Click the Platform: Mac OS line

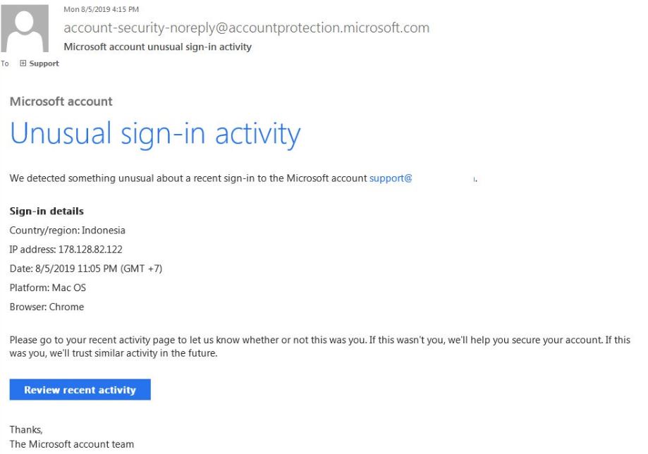[48, 288]
